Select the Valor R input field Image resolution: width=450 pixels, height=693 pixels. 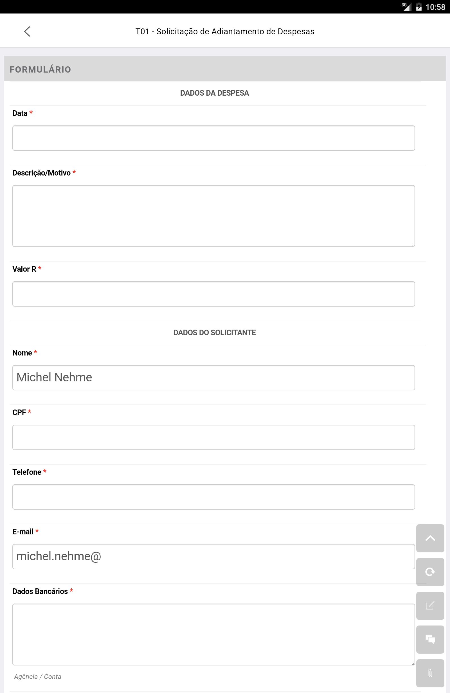tap(213, 294)
